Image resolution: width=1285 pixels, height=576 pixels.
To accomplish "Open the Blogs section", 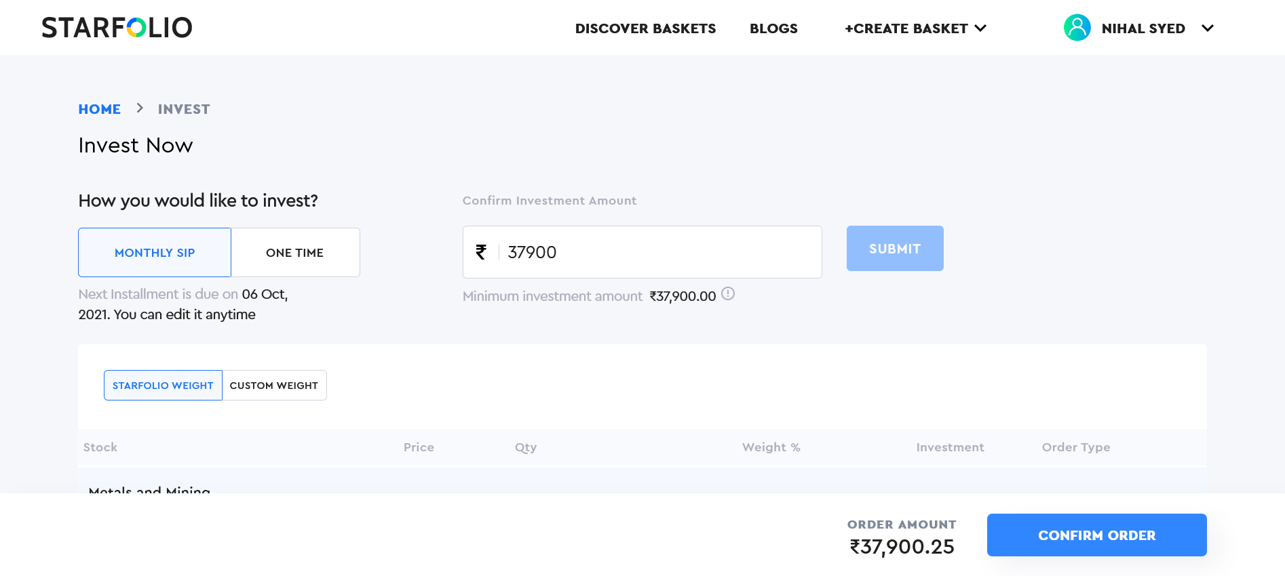I will click(773, 28).
